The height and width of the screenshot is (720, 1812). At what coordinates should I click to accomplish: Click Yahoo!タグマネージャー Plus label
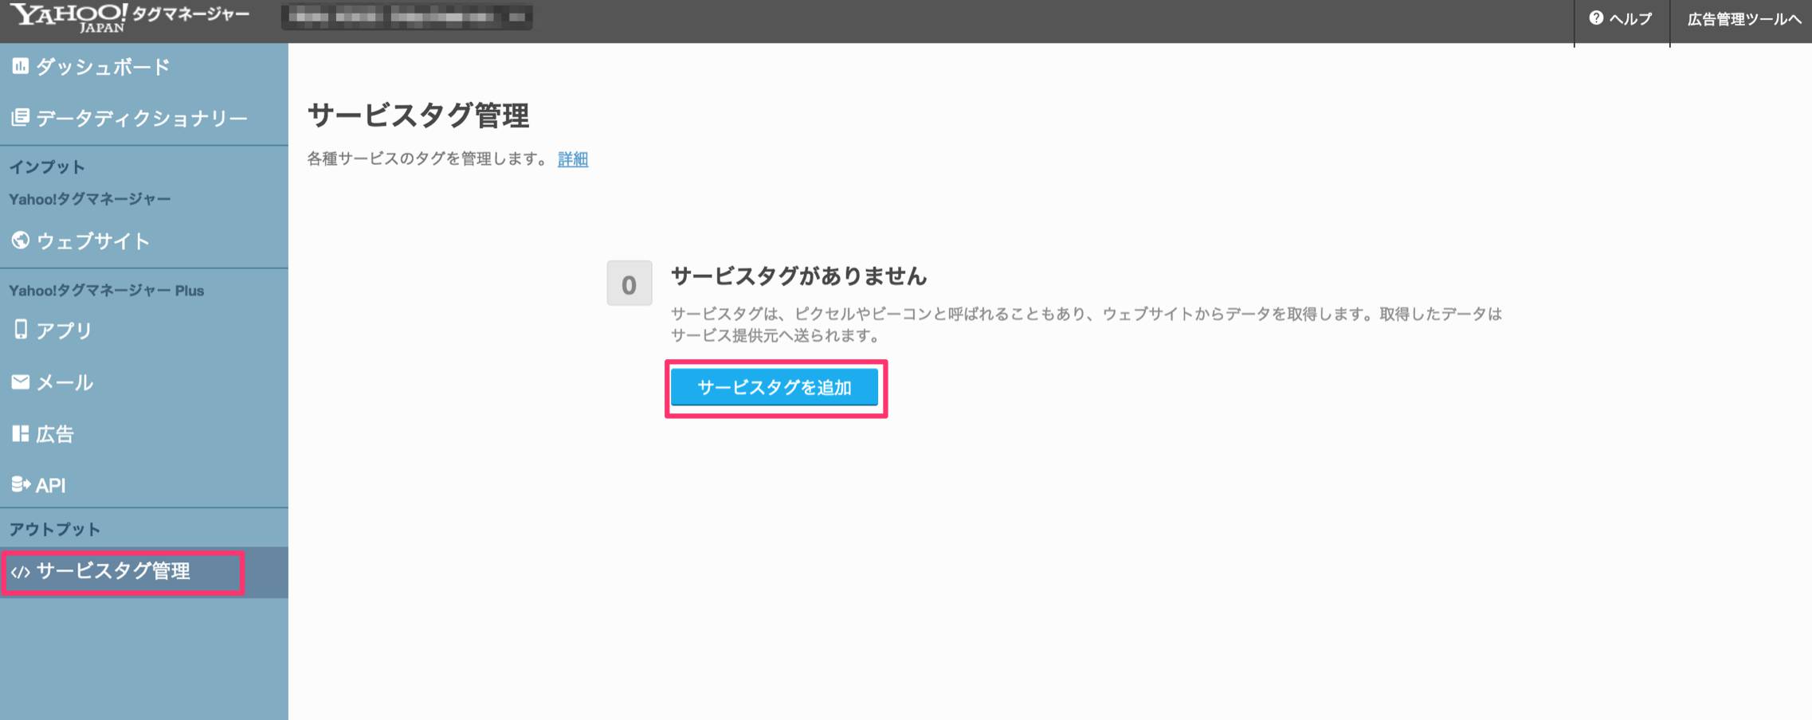[107, 291]
